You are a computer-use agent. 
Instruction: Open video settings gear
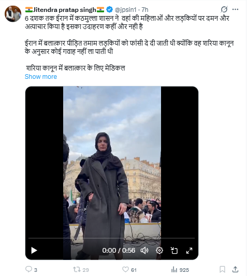click(x=159, y=250)
